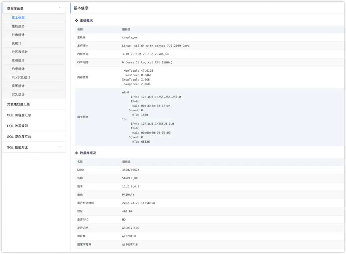Navigate to 约束统计
346x254 pixels.
tap(18, 69)
